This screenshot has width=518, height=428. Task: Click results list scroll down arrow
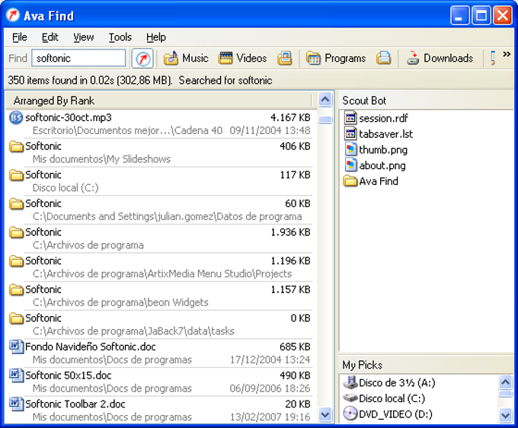point(325,414)
